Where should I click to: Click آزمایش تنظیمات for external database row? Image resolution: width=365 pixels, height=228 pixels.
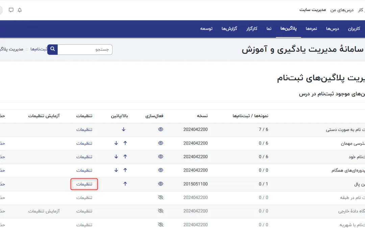pos(44,211)
